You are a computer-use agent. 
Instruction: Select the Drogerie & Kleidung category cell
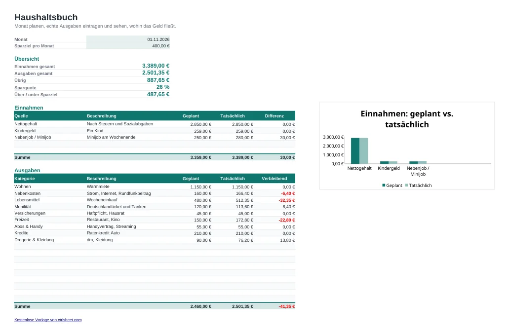(50, 240)
